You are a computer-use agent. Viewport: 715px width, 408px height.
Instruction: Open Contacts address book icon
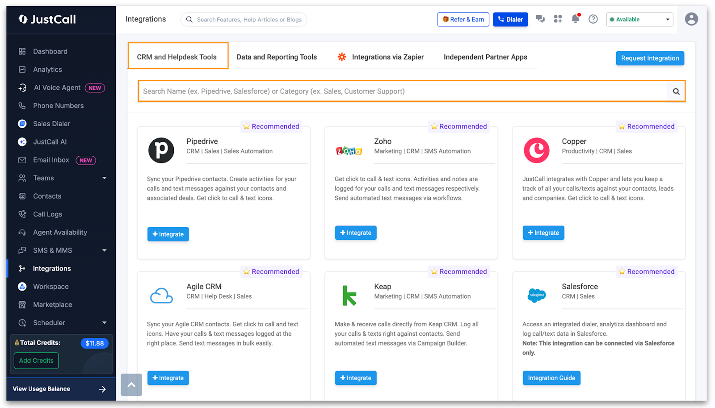22,196
